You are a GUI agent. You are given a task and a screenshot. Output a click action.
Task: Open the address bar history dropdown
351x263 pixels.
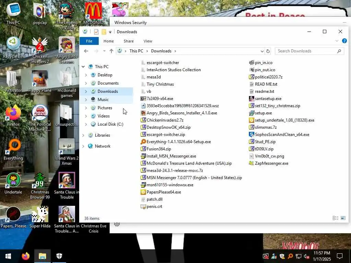262,51
